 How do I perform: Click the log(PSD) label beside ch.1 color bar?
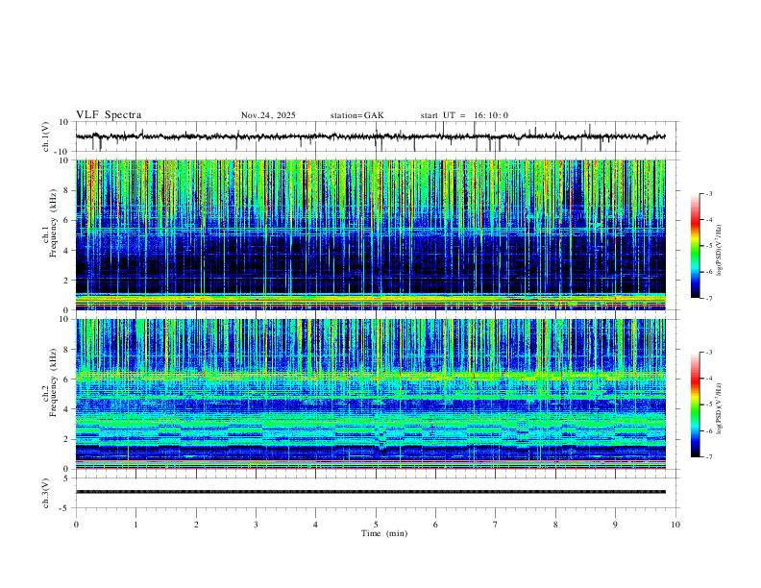(719, 251)
